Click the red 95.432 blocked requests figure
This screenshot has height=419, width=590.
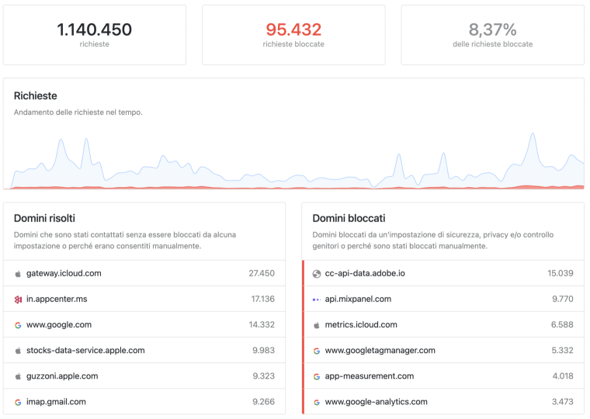(293, 29)
